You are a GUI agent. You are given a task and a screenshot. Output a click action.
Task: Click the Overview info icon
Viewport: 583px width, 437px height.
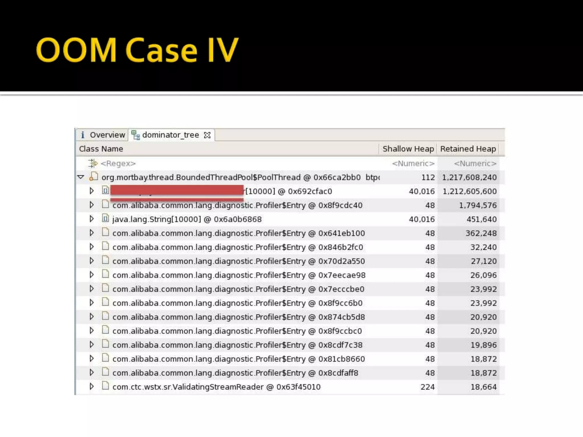pos(83,135)
